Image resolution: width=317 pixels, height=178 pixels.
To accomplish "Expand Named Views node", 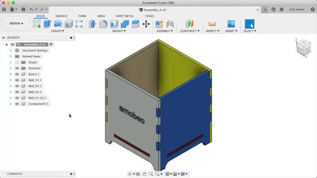I will click(x=11, y=56).
